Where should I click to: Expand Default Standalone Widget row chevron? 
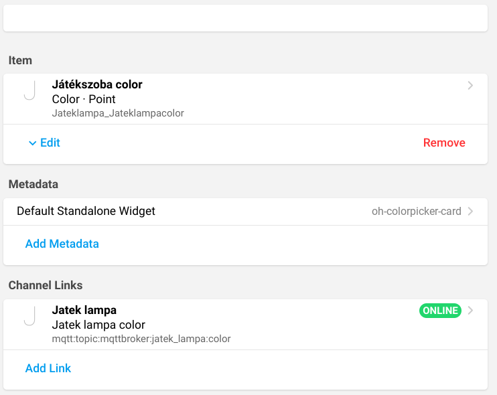[x=470, y=212]
